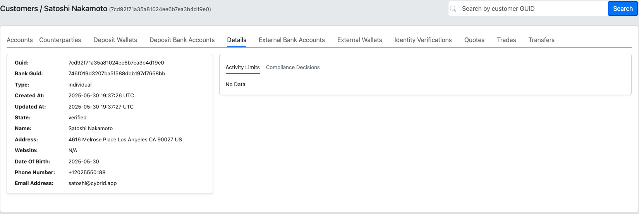Screen dimensions: 639x214
Task: Click the customer Guid value
Action: click(x=116, y=63)
